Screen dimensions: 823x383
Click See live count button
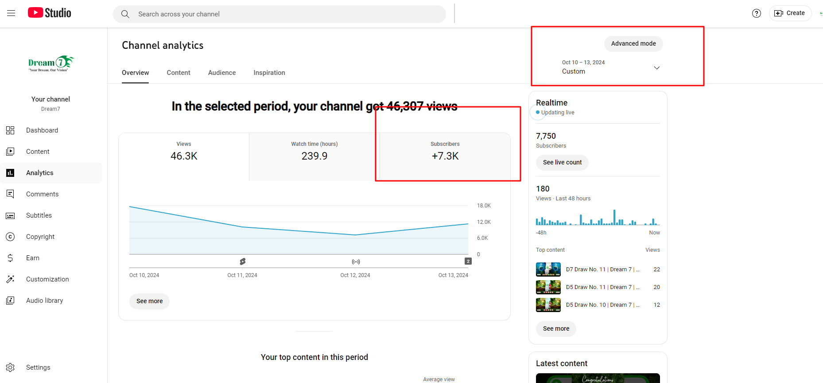coord(562,162)
